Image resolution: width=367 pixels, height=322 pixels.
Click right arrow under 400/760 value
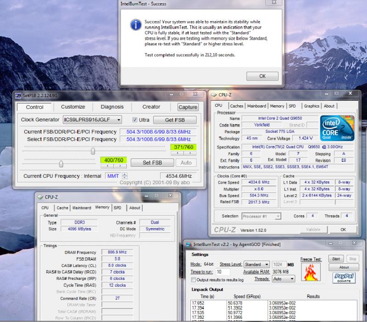(120, 166)
